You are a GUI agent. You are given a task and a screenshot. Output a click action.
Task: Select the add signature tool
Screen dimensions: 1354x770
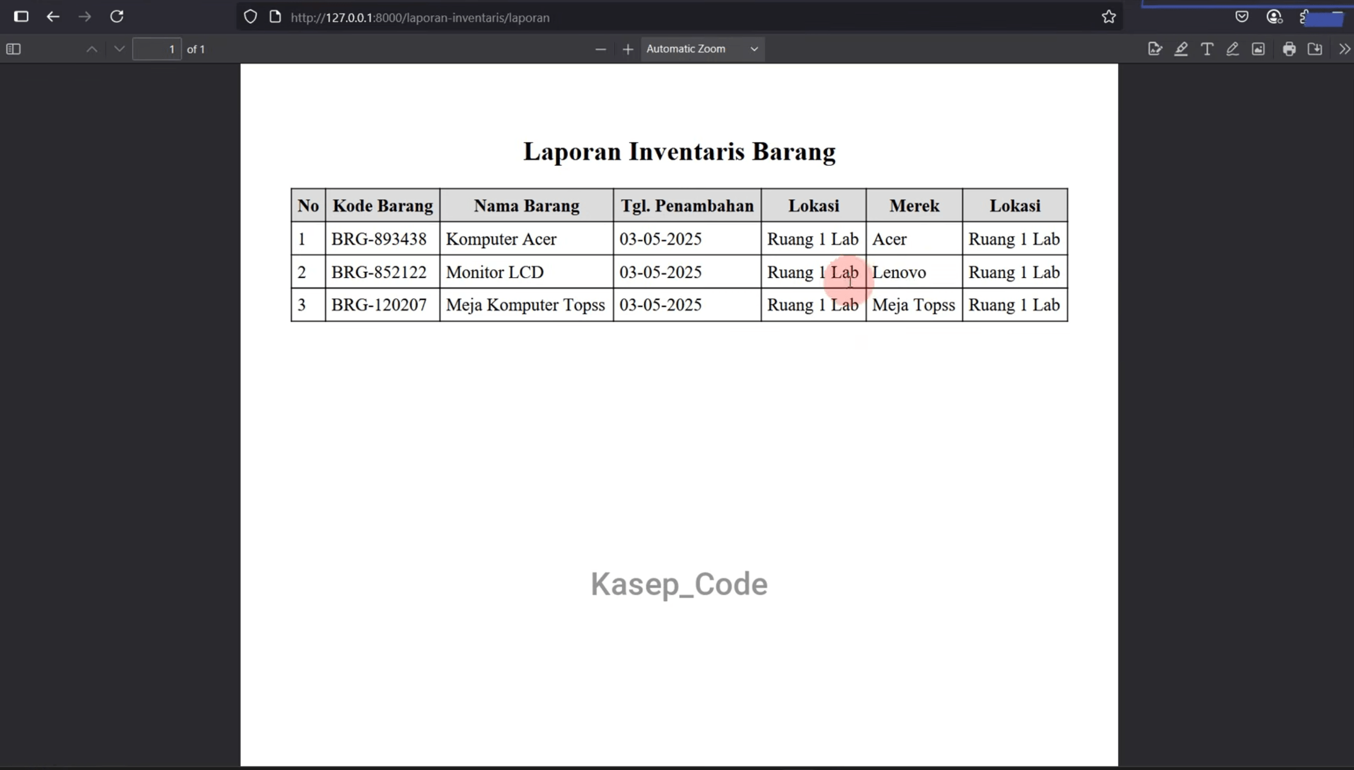[1155, 49]
